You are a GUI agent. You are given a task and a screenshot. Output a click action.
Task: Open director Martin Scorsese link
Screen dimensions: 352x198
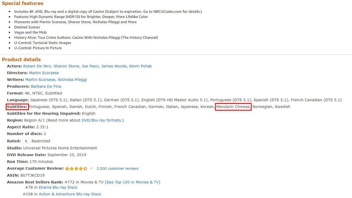[44, 73]
